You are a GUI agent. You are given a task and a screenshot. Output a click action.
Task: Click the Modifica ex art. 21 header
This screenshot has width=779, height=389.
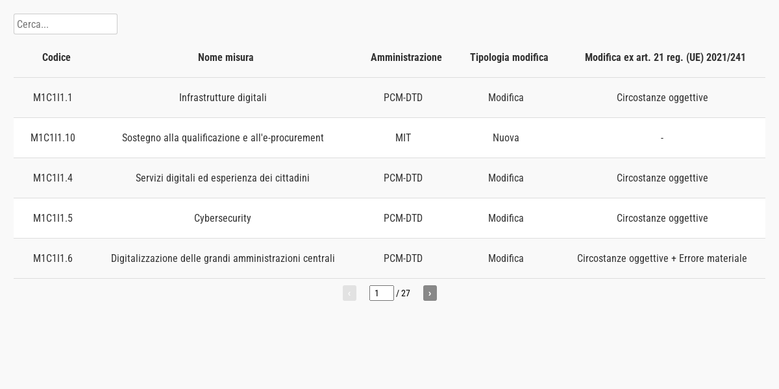(x=665, y=57)
